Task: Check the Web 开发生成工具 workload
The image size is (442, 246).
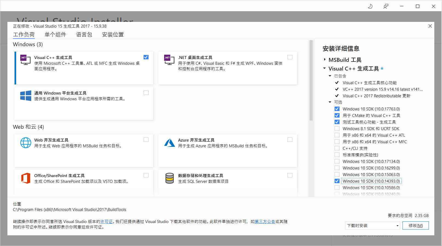Action: 146,140
